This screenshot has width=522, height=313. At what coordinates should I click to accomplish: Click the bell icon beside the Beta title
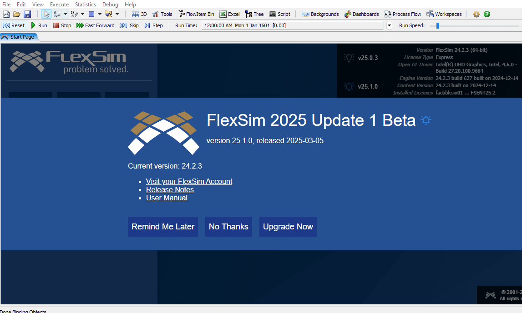[x=426, y=120]
